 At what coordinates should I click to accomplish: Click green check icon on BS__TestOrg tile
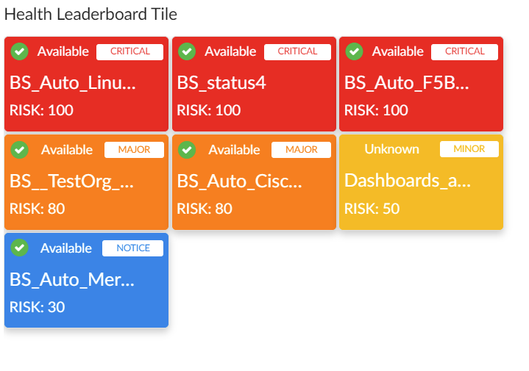click(20, 150)
